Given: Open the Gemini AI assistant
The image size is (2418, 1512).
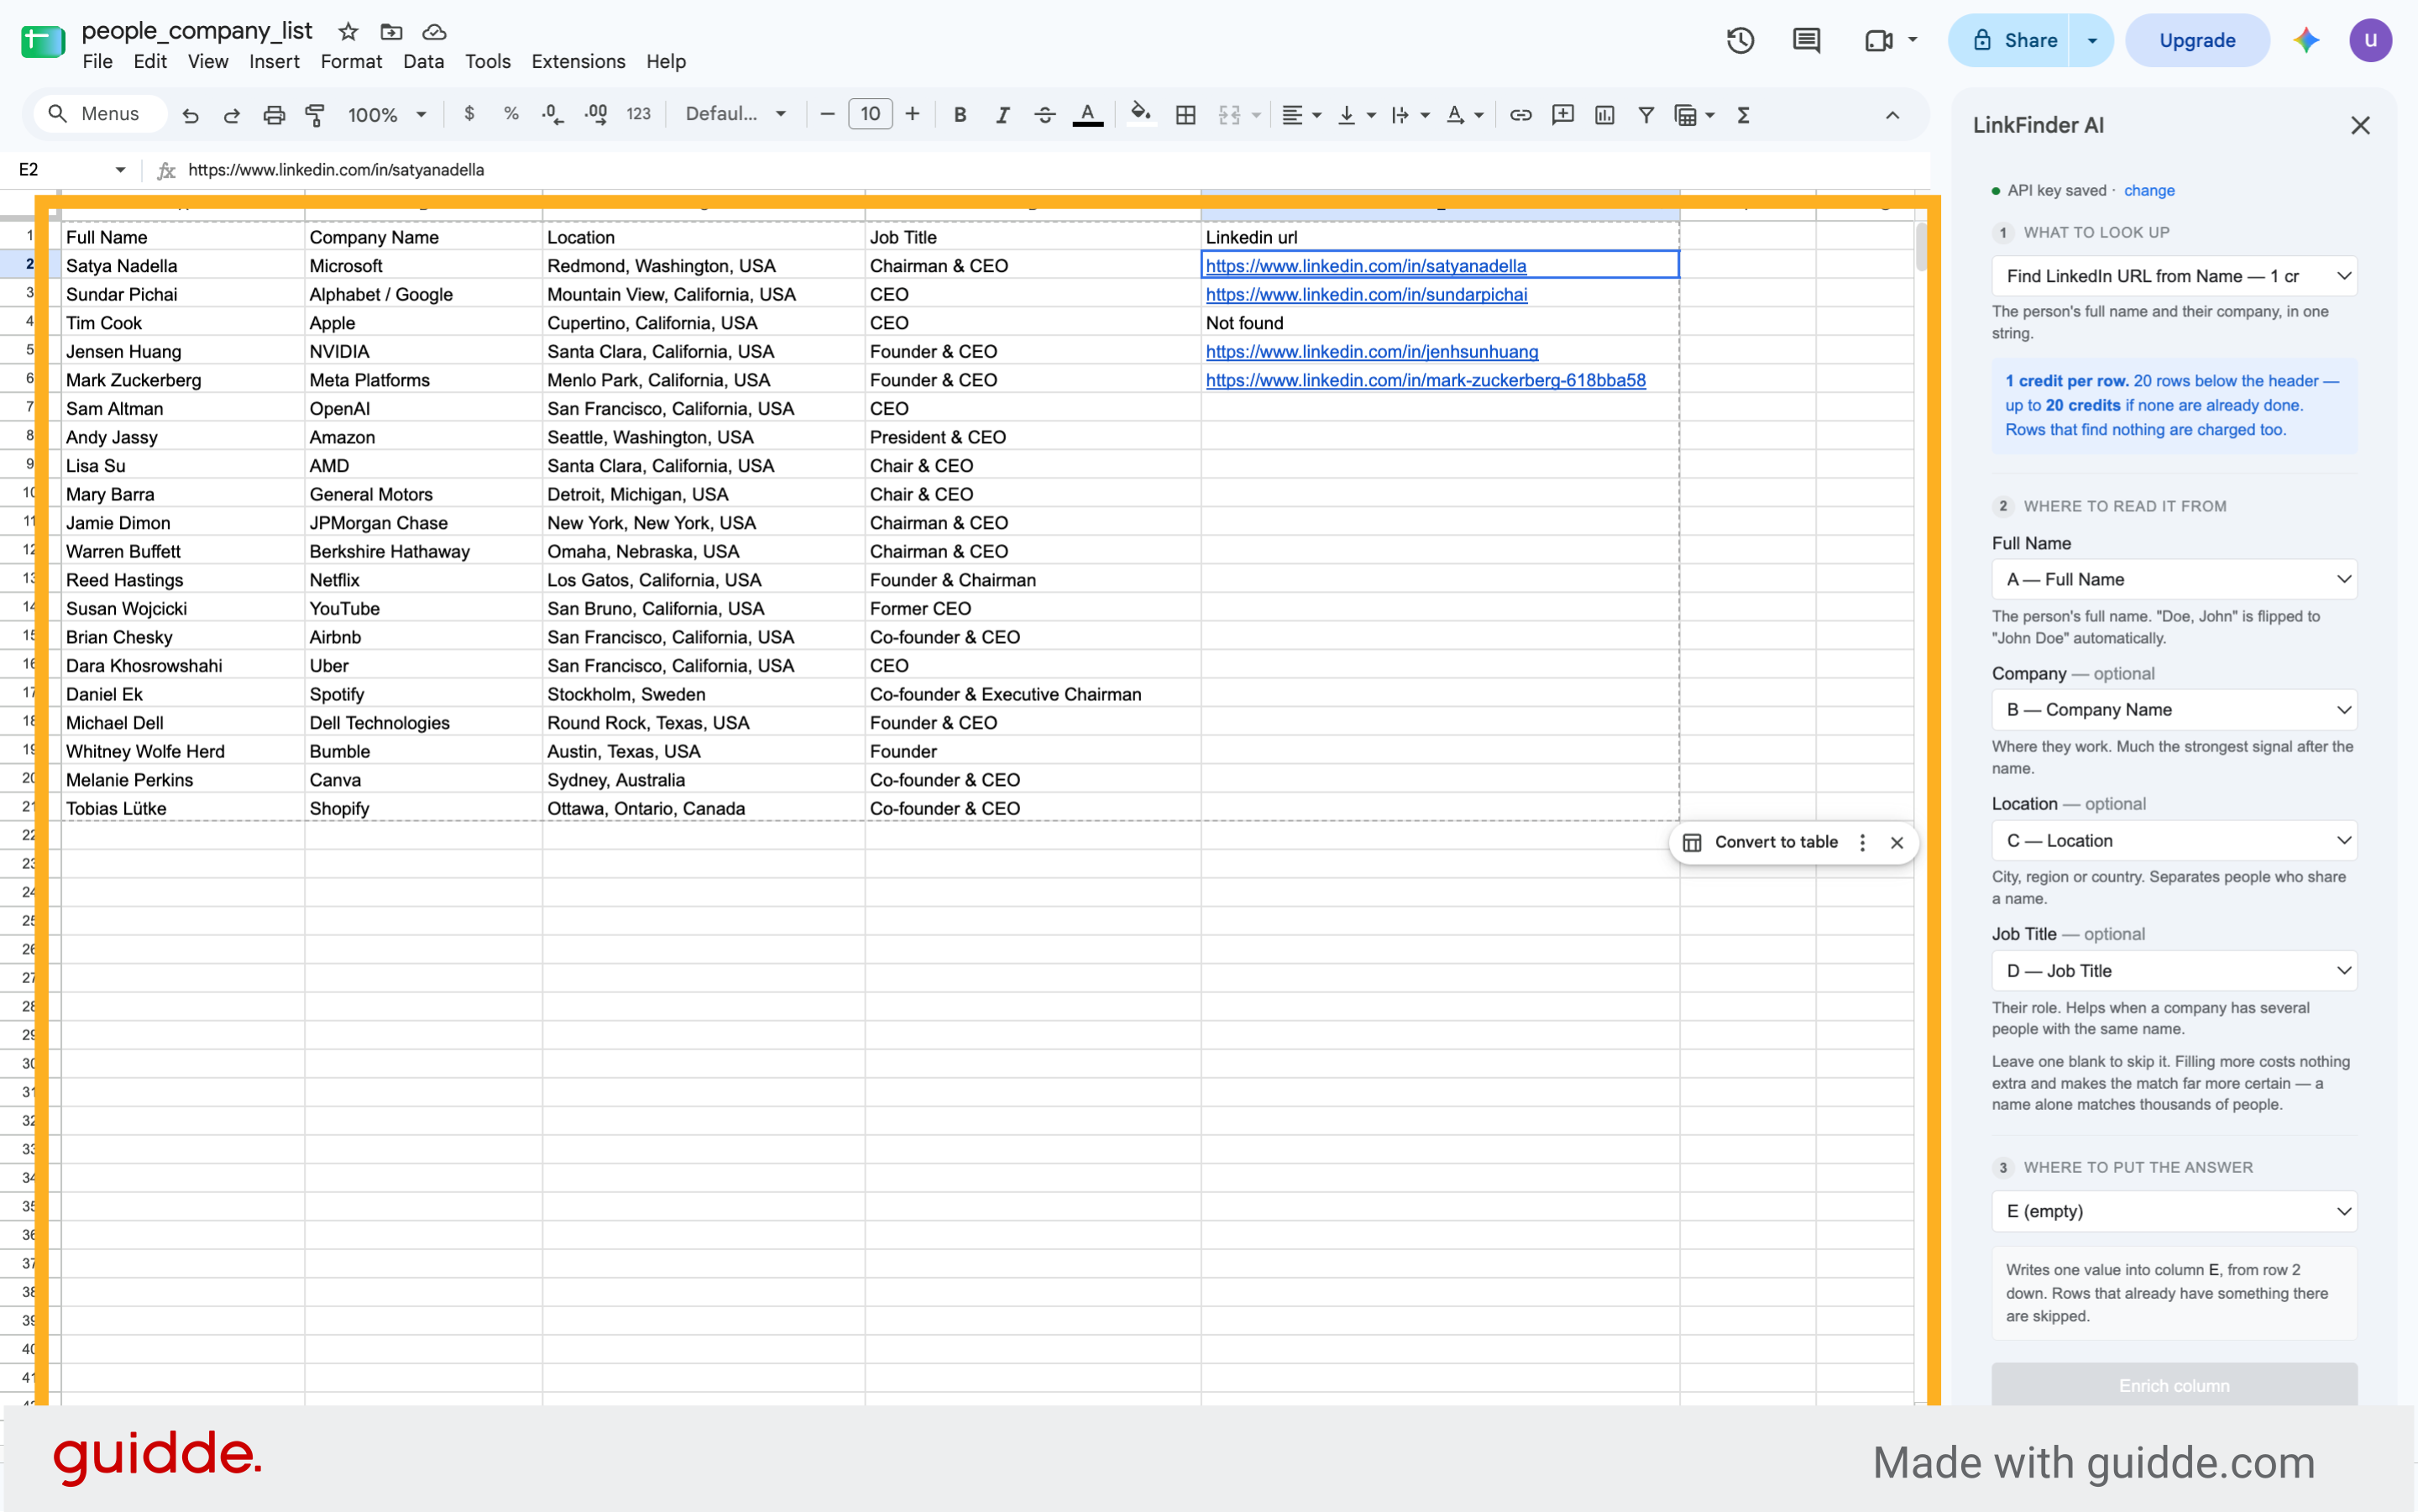Looking at the screenshot, I should point(2306,40).
